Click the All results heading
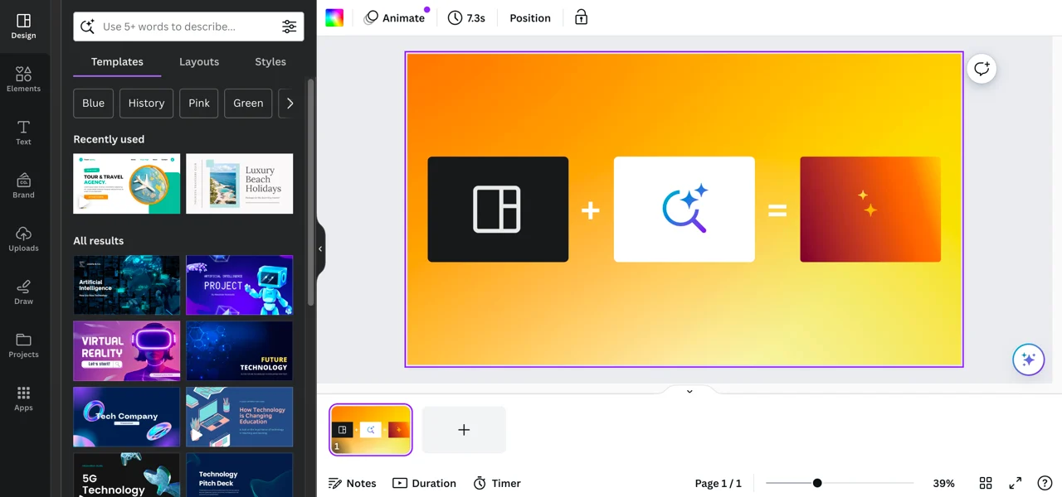This screenshot has width=1062, height=497. 98,240
